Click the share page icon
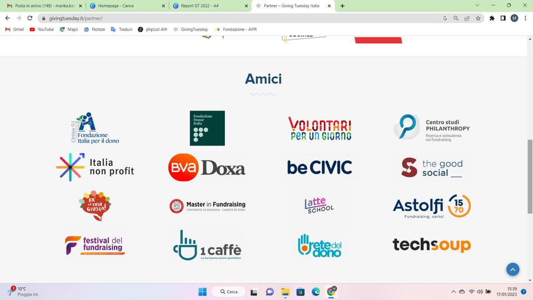 pyautogui.click(x=467, y=18)
